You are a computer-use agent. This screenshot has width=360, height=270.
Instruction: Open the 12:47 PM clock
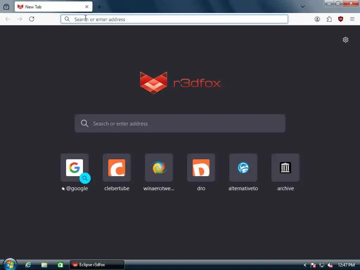[346, 265]
